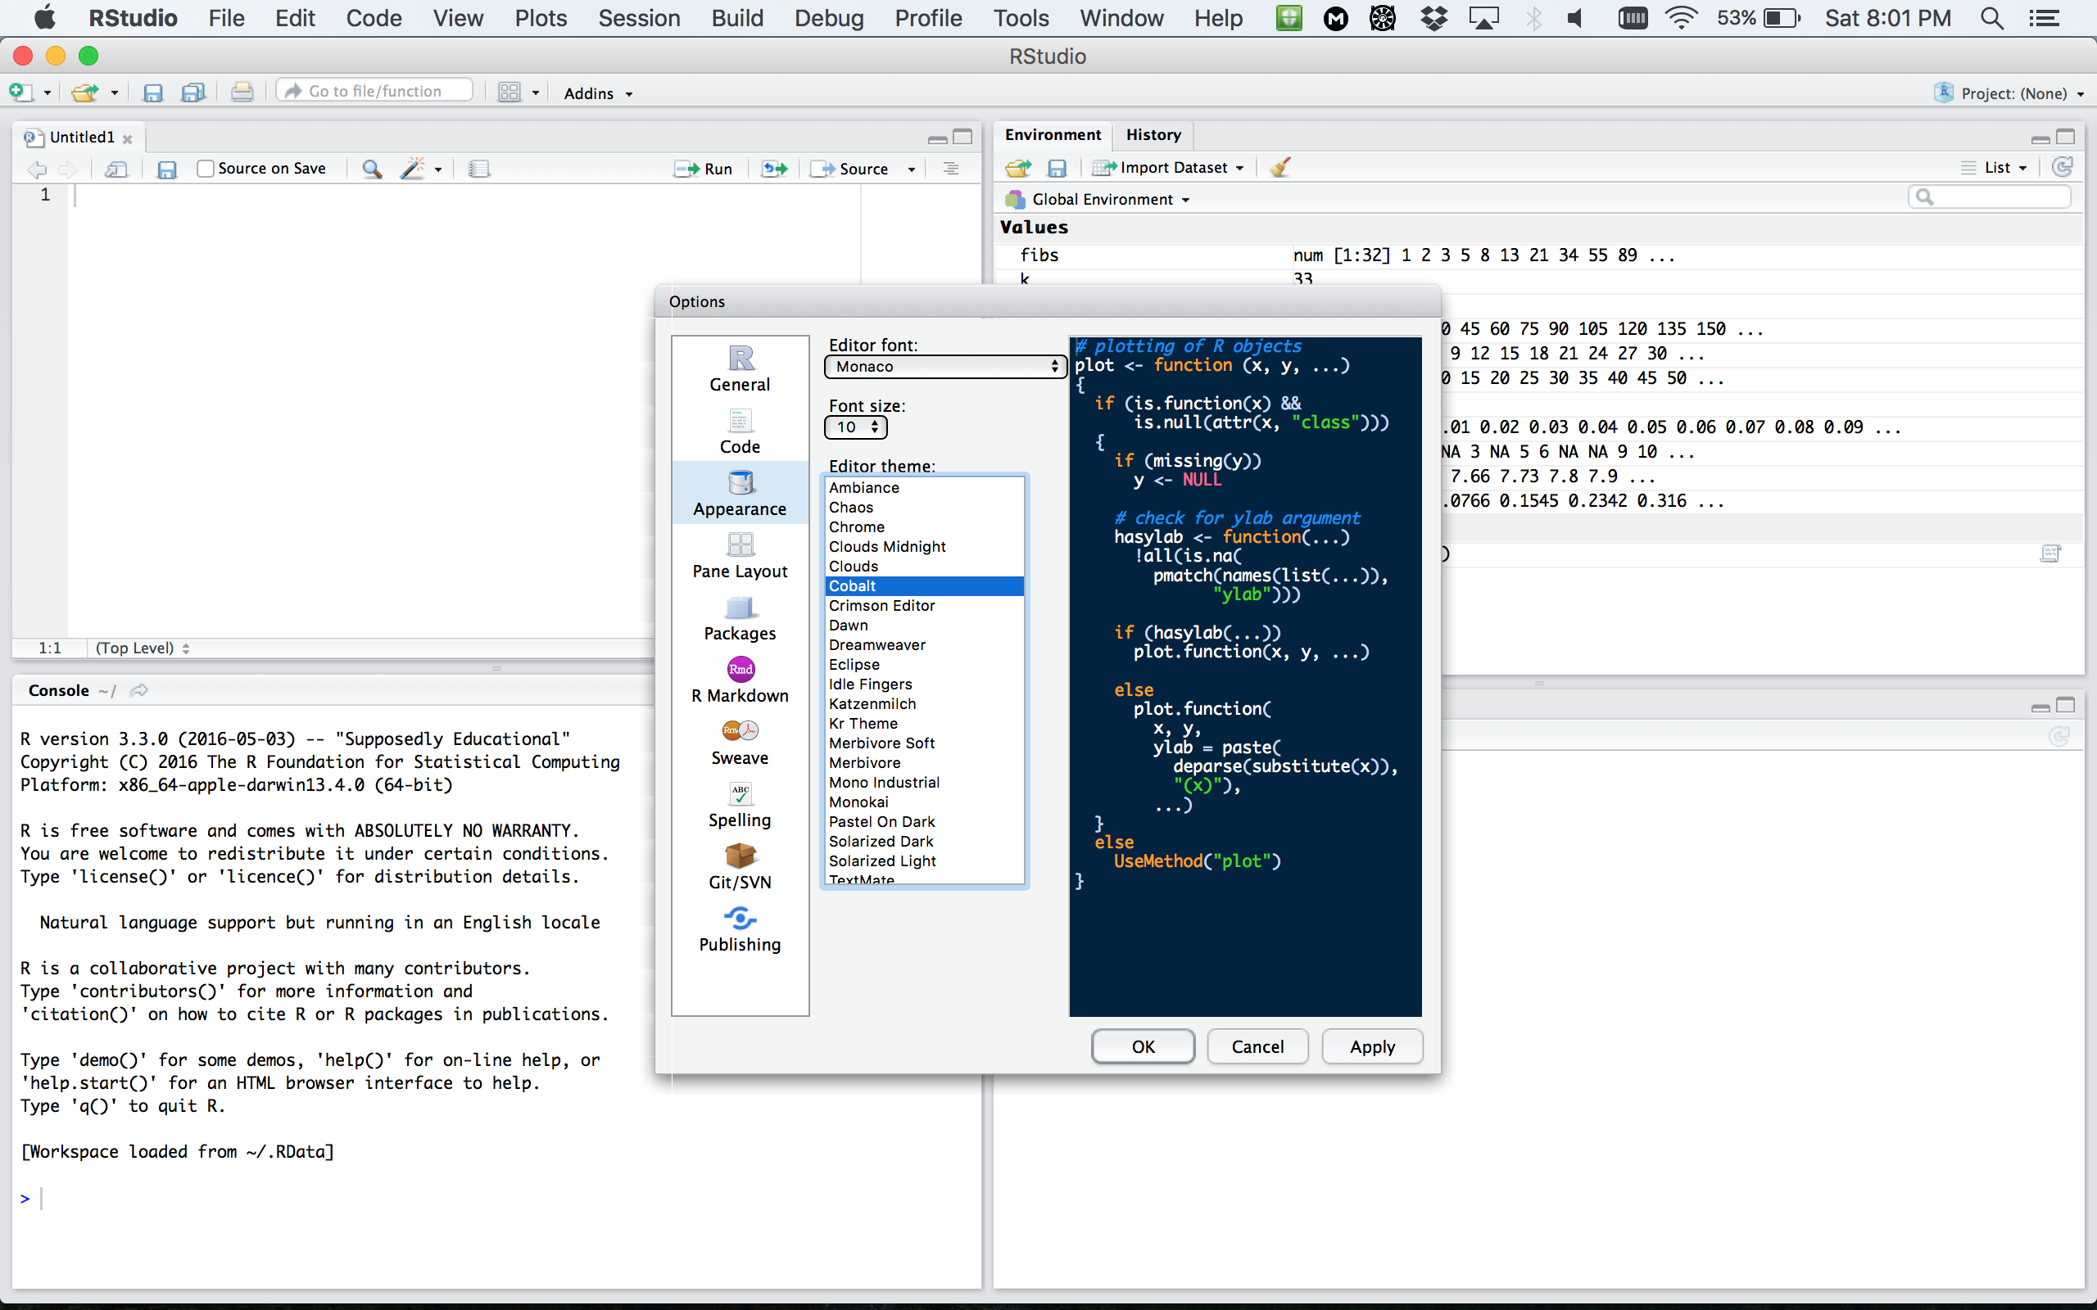Screen dimensions: 2097x1310
Task: Click the Go to file/function field
Action: 375,91
